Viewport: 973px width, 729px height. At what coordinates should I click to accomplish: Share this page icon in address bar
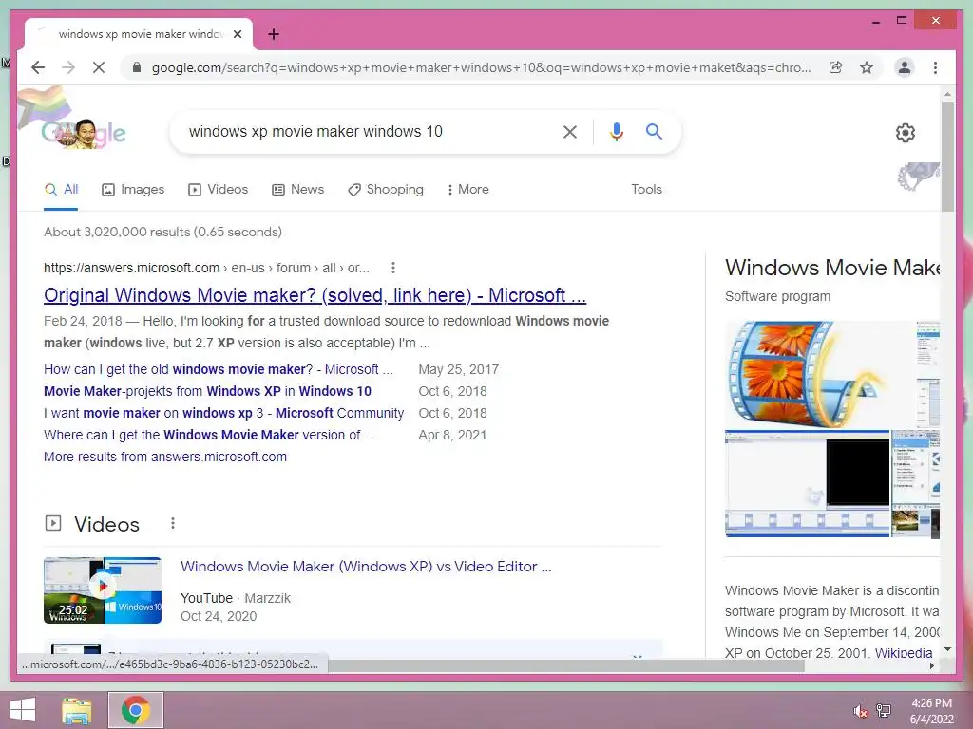[836, 67]
